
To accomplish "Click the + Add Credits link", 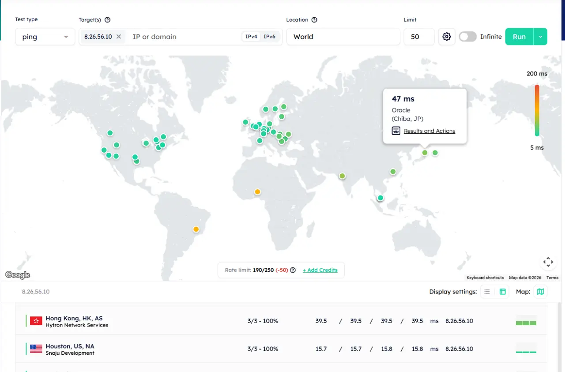I will coord(320,270).
